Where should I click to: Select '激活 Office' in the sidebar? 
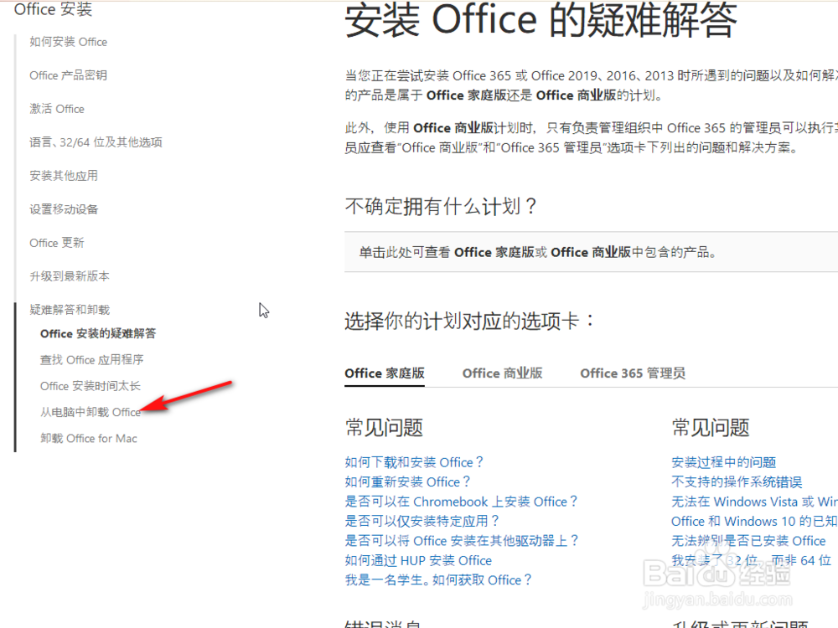(57, 109)
